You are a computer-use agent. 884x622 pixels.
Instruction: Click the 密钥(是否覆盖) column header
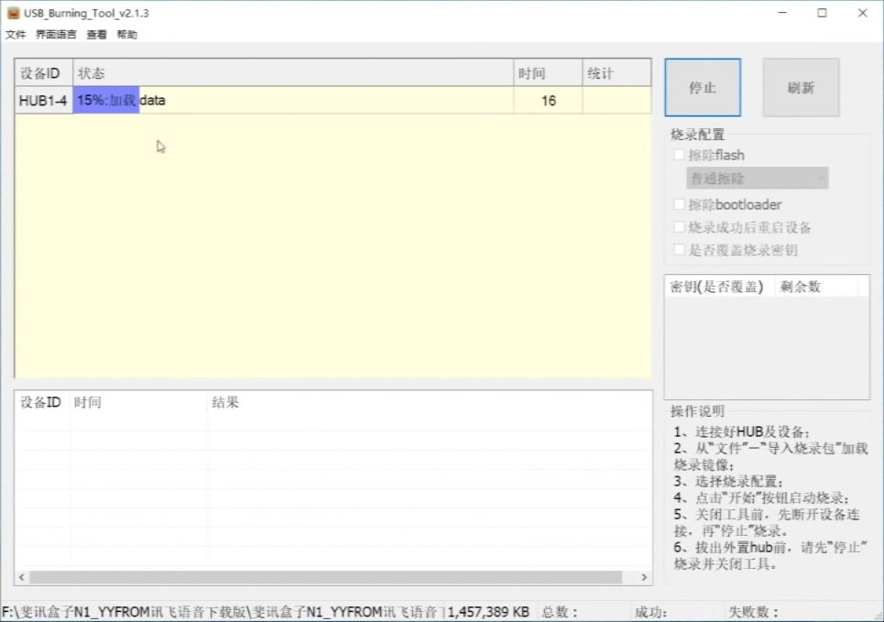tap(718, 287)
